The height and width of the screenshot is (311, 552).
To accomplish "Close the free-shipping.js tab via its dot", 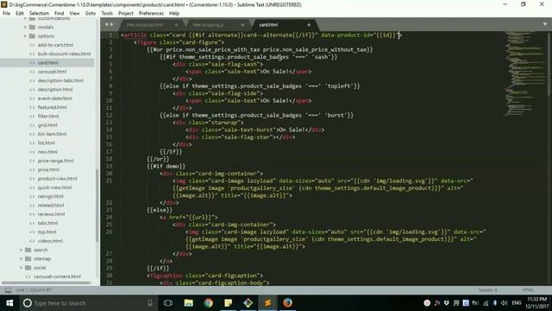I will 242,25.
